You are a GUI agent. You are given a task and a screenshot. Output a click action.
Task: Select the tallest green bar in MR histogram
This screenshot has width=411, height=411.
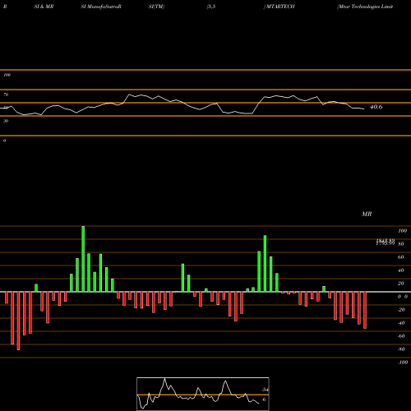(83, 259)
